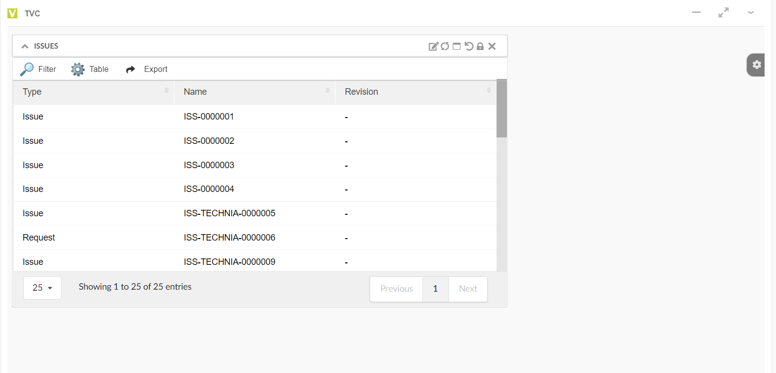Toggle the padlock icon on Issues widget
This screenshot has width=776, height=373.
click(x=480, y=46)
